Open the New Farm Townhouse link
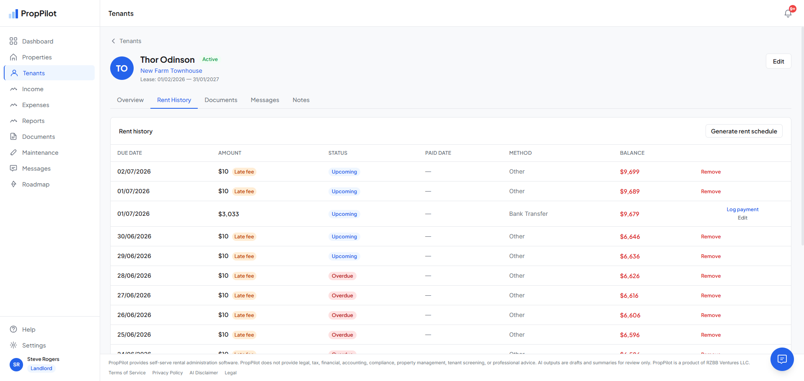Image resolution: width=804 pixels, height=381 pixels. 171,71
